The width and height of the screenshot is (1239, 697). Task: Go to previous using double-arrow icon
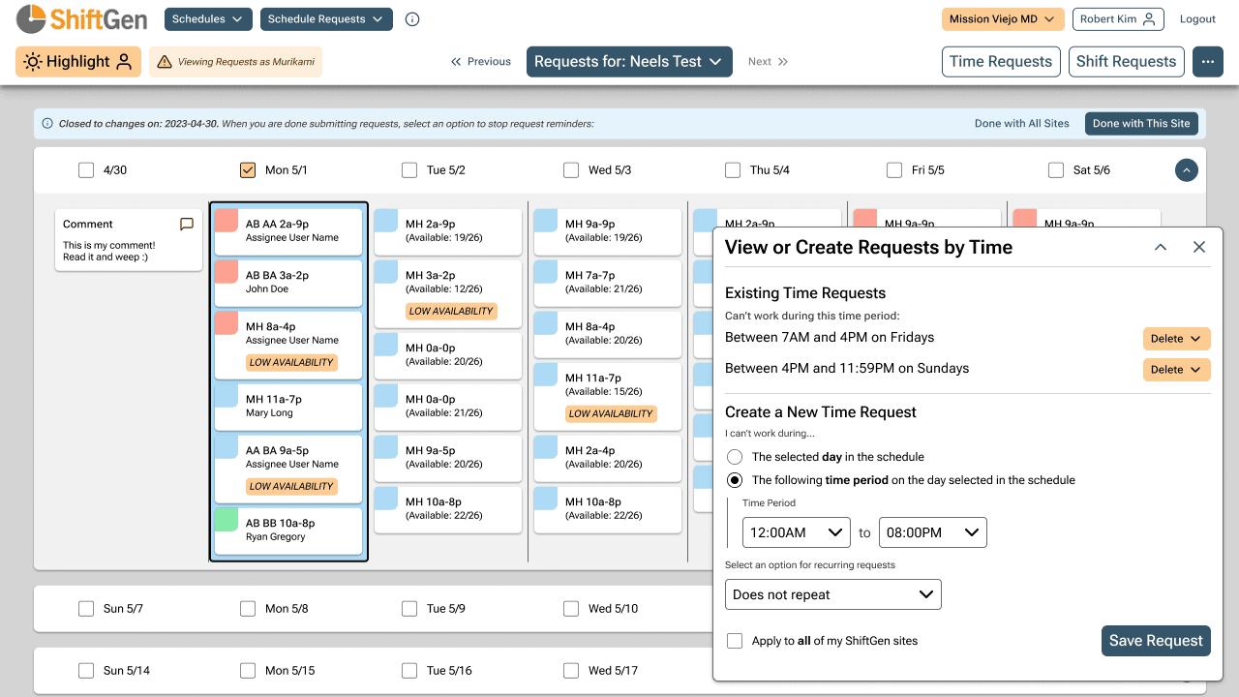[457, 62]
